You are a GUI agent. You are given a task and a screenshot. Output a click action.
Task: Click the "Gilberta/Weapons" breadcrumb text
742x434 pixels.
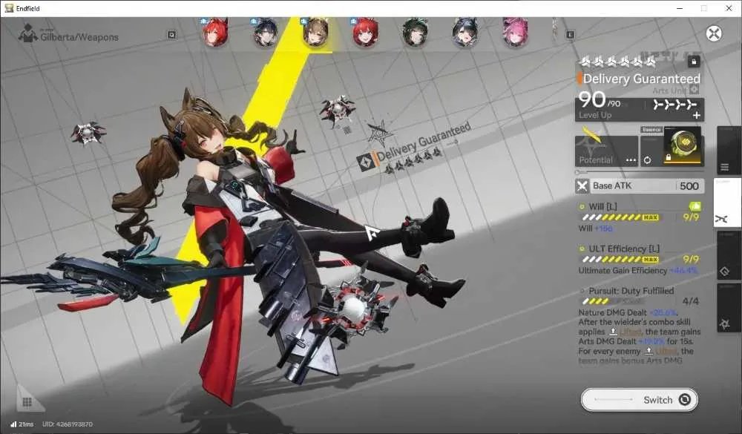click(79, 37)
